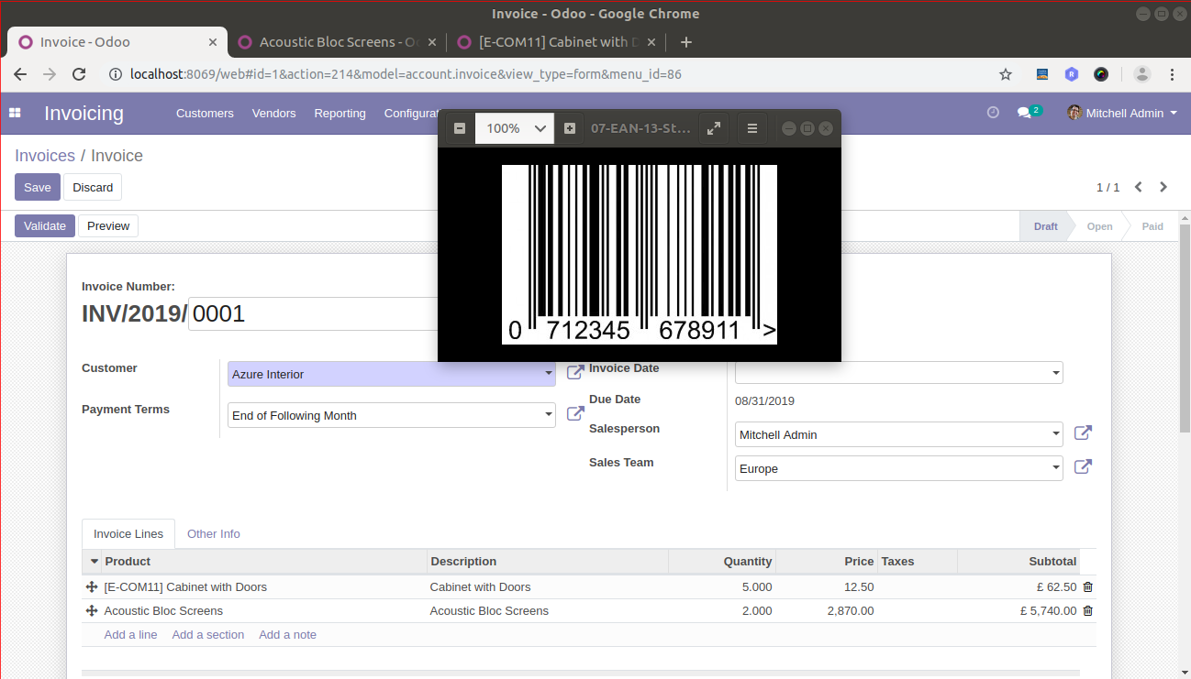Expand the Invoice Date dropdown
This screenshot has width=1191, height=679.
coord(1056,372)
